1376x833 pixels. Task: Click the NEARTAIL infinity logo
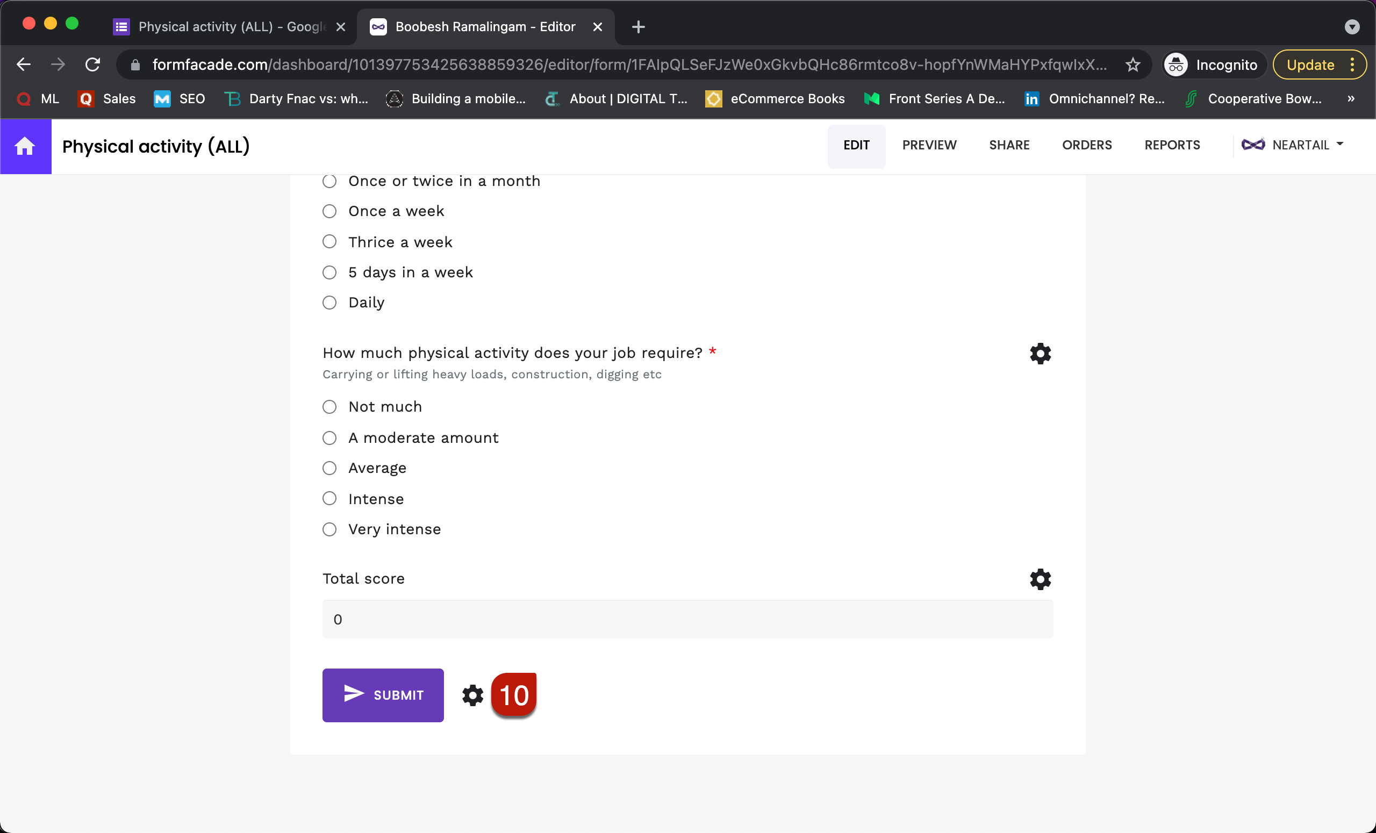pos(1253,145)
